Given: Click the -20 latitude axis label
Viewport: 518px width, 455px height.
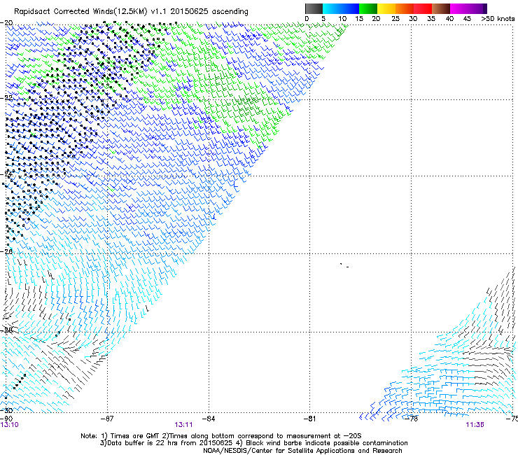Looking at the screenshot, I should [6, 23].
